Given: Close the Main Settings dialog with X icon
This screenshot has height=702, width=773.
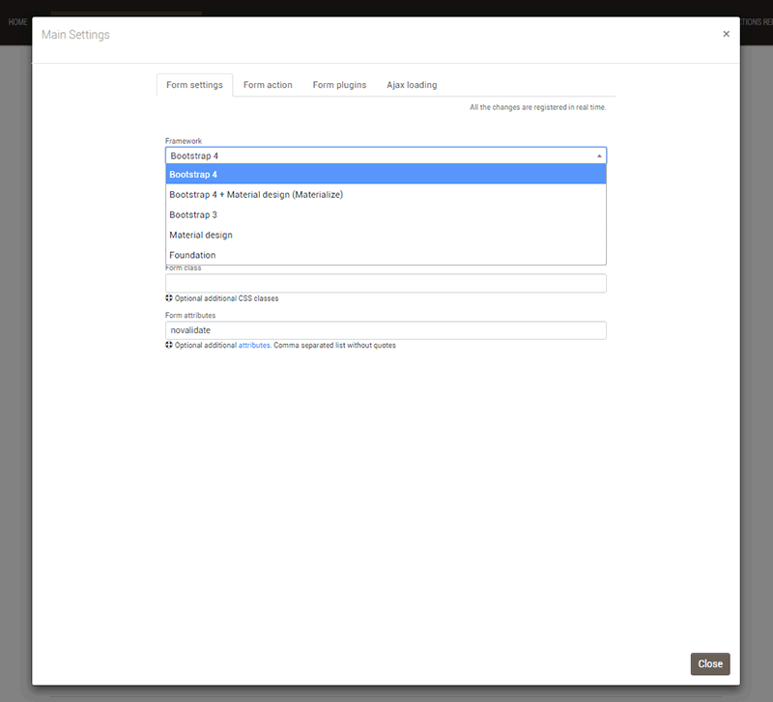Looking at the screenshot, I should (726, 34).
